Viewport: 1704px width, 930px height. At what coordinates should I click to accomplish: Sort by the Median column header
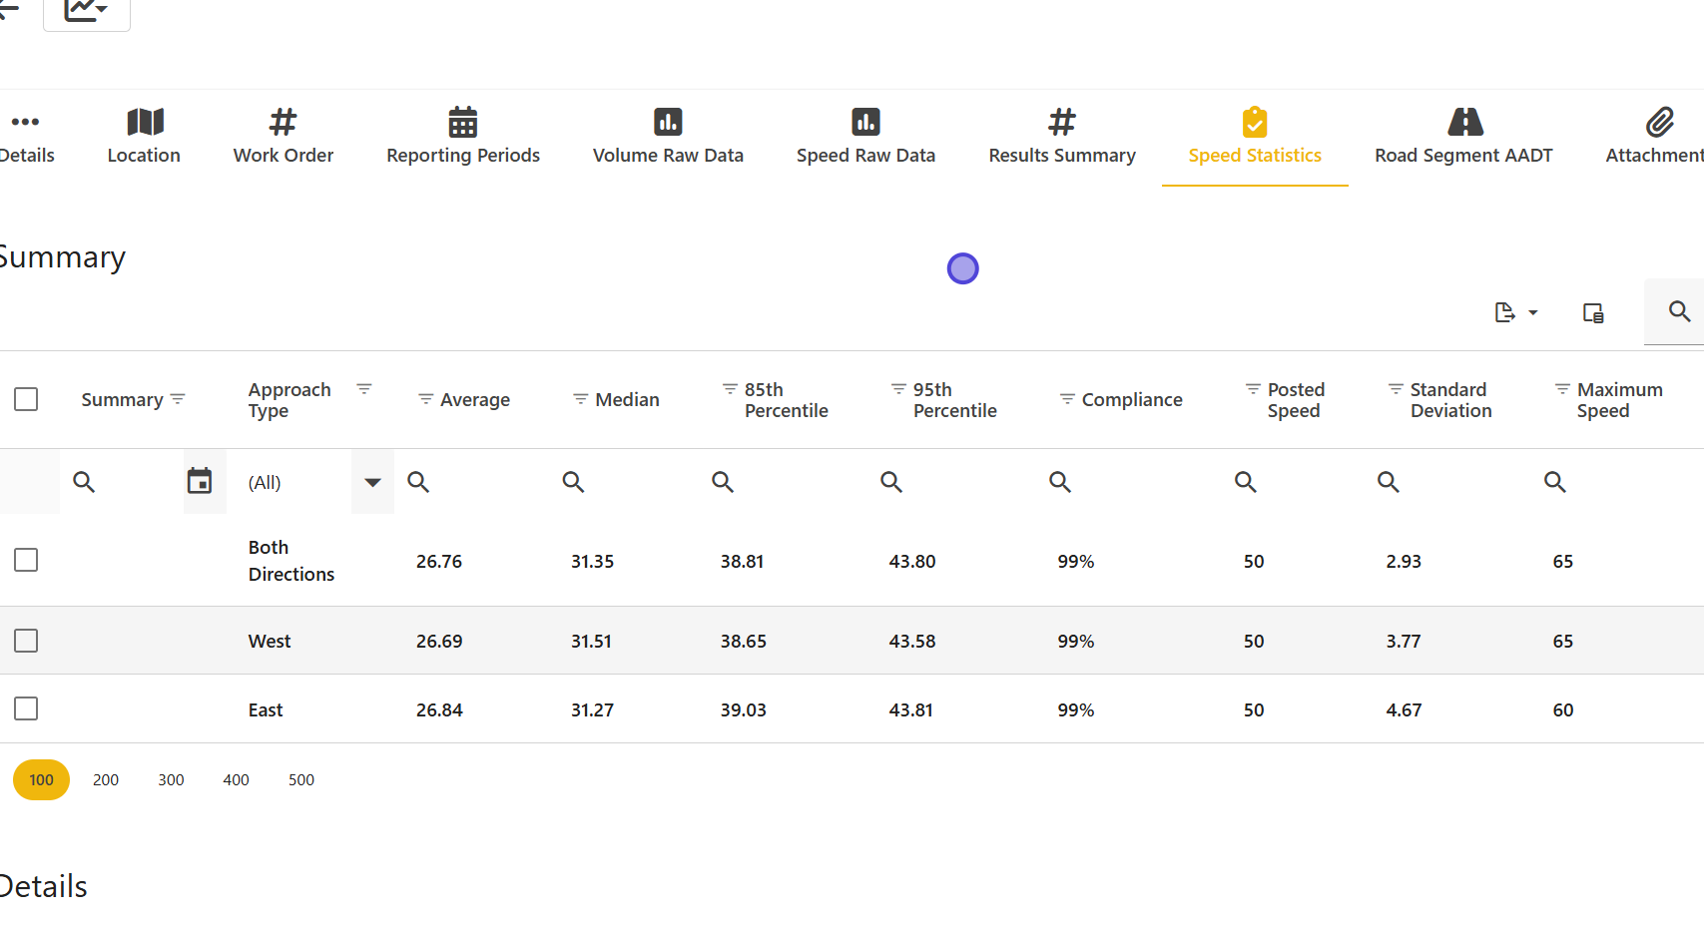[627, 400]
